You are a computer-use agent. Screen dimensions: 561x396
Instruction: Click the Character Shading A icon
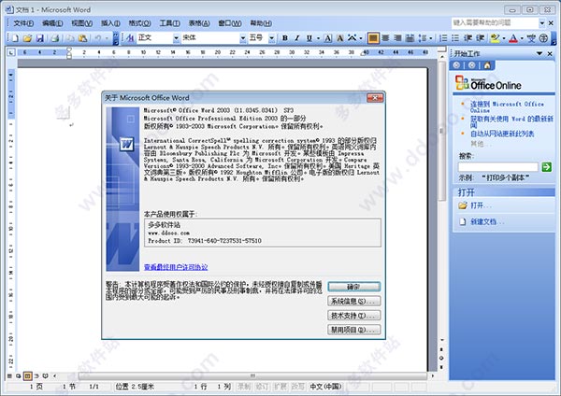(340, 38)
